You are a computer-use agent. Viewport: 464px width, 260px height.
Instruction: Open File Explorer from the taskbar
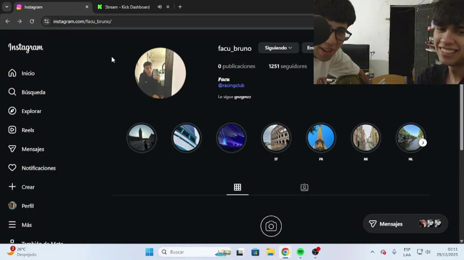point(270,252)
